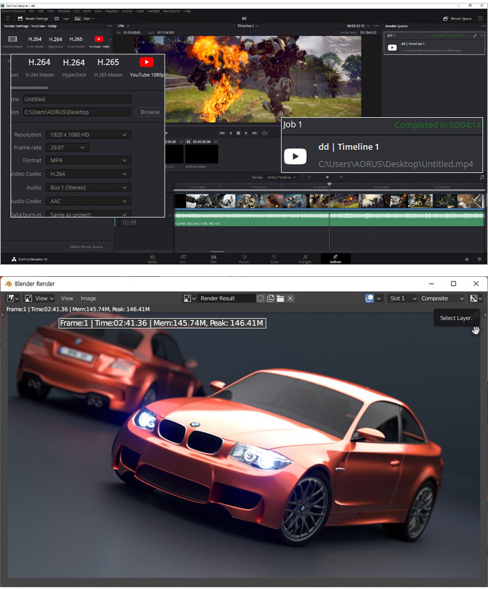Click the Render Settings toolbar button

[33, 18]
